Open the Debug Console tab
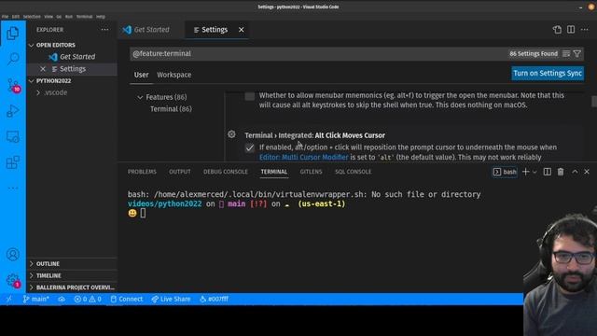This screenshot has height=336, width=597. (x=226, y=172)
